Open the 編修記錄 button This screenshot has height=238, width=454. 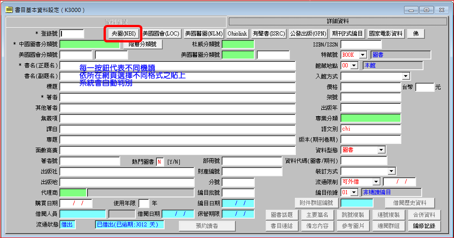[x=424, y=226]
